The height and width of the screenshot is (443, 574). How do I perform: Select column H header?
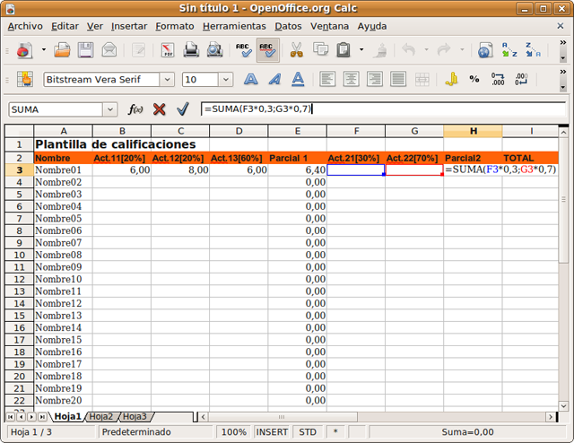(x=473, y=132)
